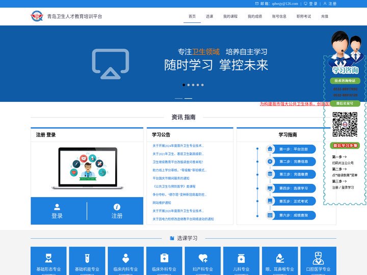367x275 pixels.
Task: Click 第四步：选课学习 guide step
Action: tap(294, 188)
